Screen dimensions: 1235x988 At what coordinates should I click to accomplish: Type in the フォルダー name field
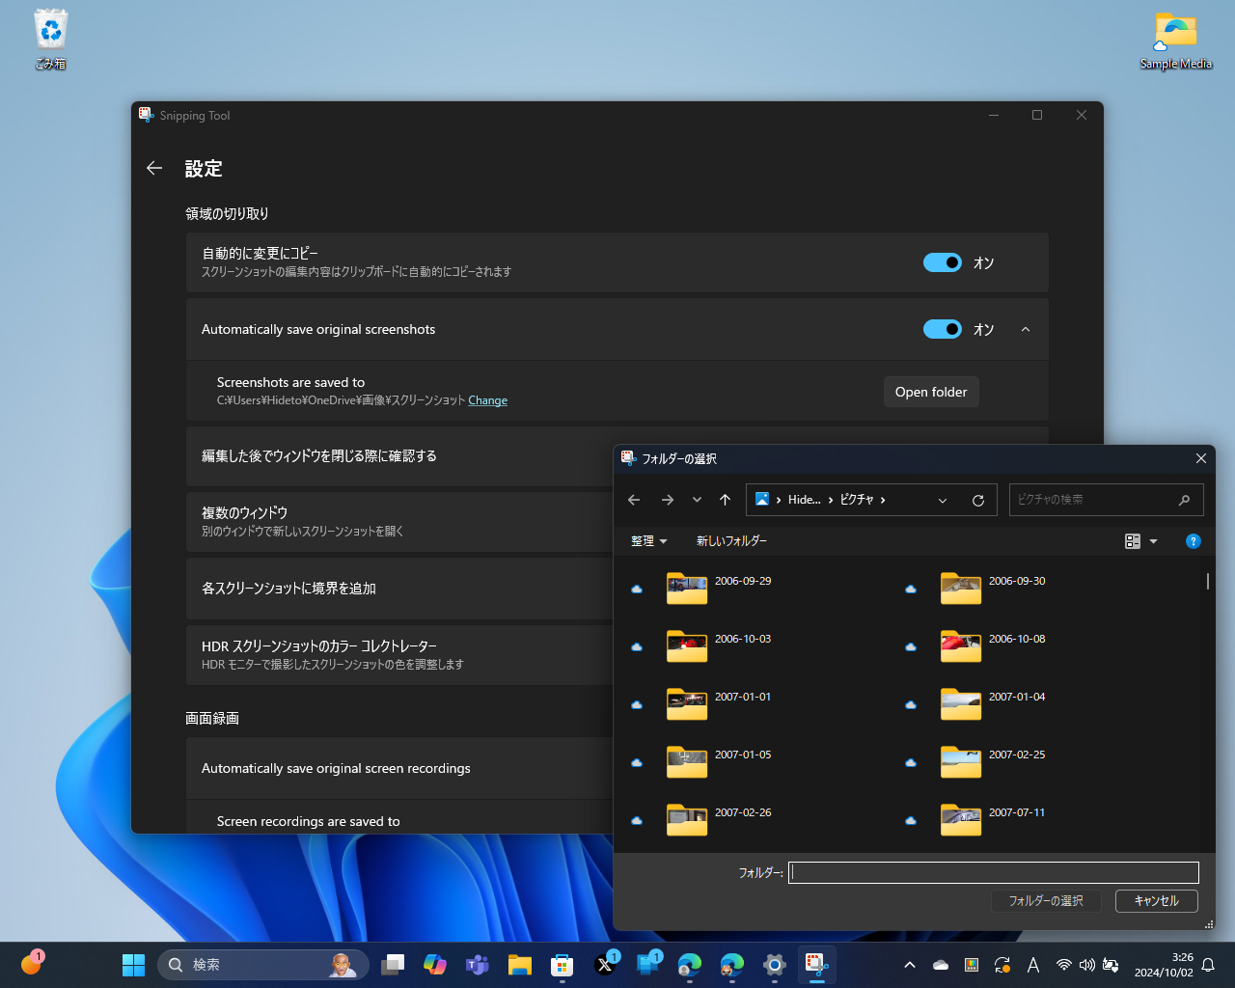pyautogui.click(x=993, y=872)
